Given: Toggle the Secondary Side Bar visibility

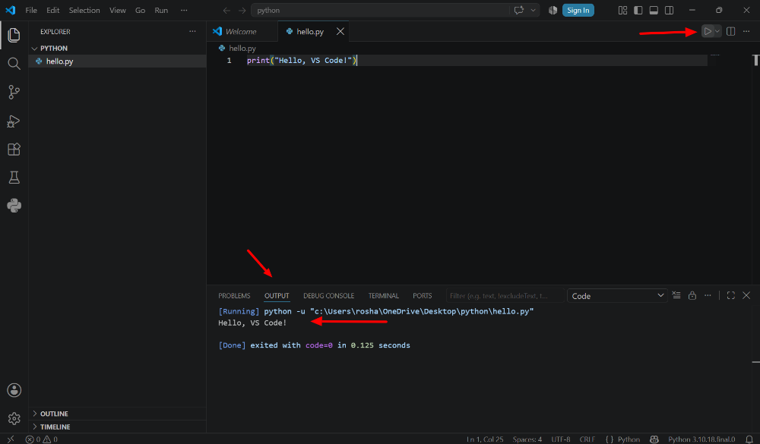Looking at the screenshot, I should (x=670, y=10).
